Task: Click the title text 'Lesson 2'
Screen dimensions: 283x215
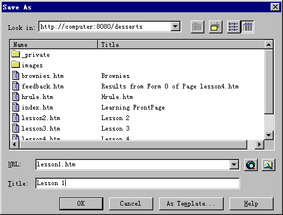Action: [116, 118]
